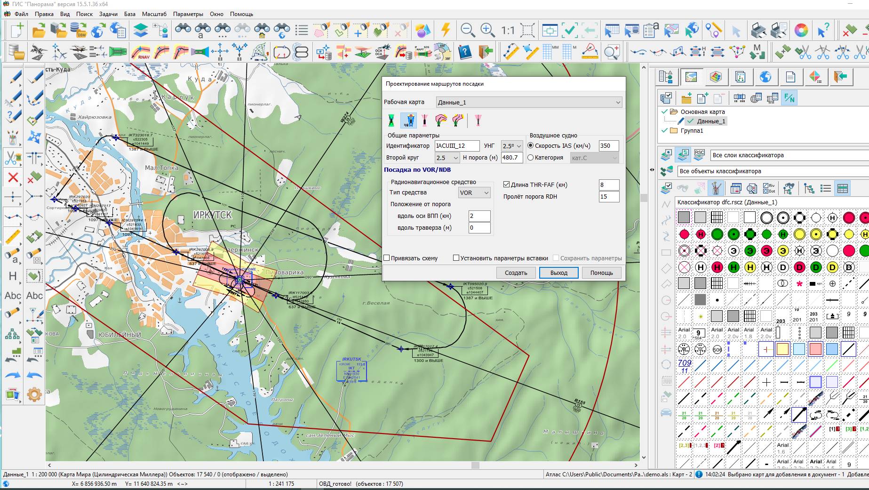Image resolution: width=869 pixels, height=490 pixels.
Task: Click the map layers stack icon
Action: 140,31
